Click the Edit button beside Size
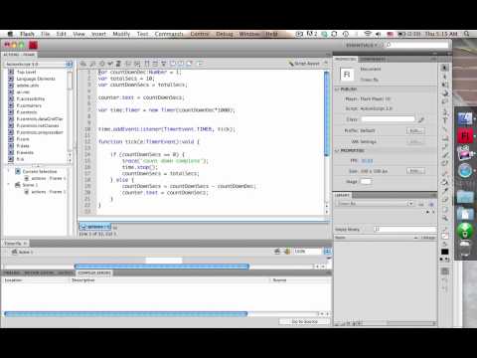 tap(415, 171)
